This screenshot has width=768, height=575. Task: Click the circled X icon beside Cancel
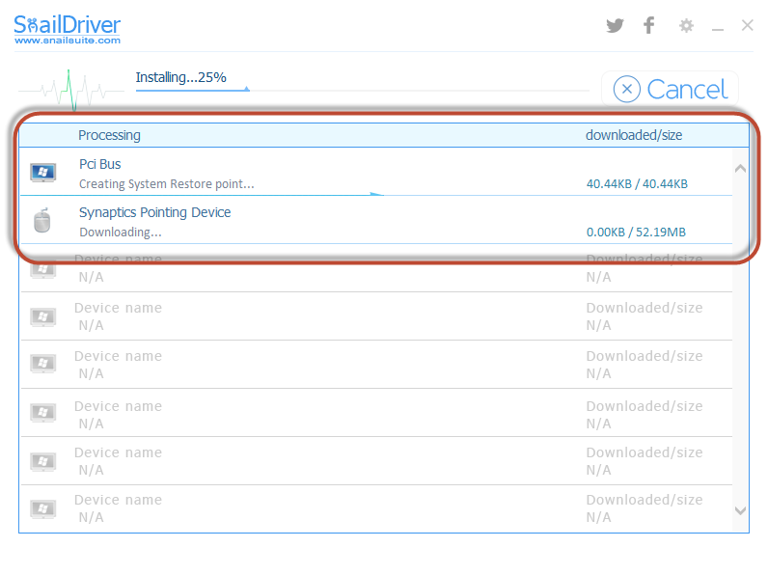[626, 90]
